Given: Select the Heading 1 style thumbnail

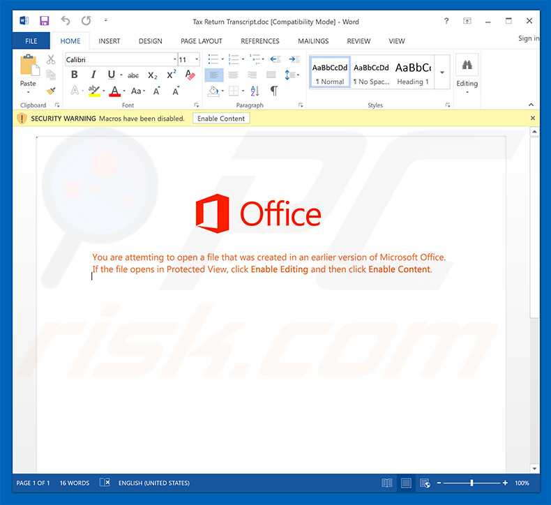Looking at the screenshot, I should tap(413, 73).
